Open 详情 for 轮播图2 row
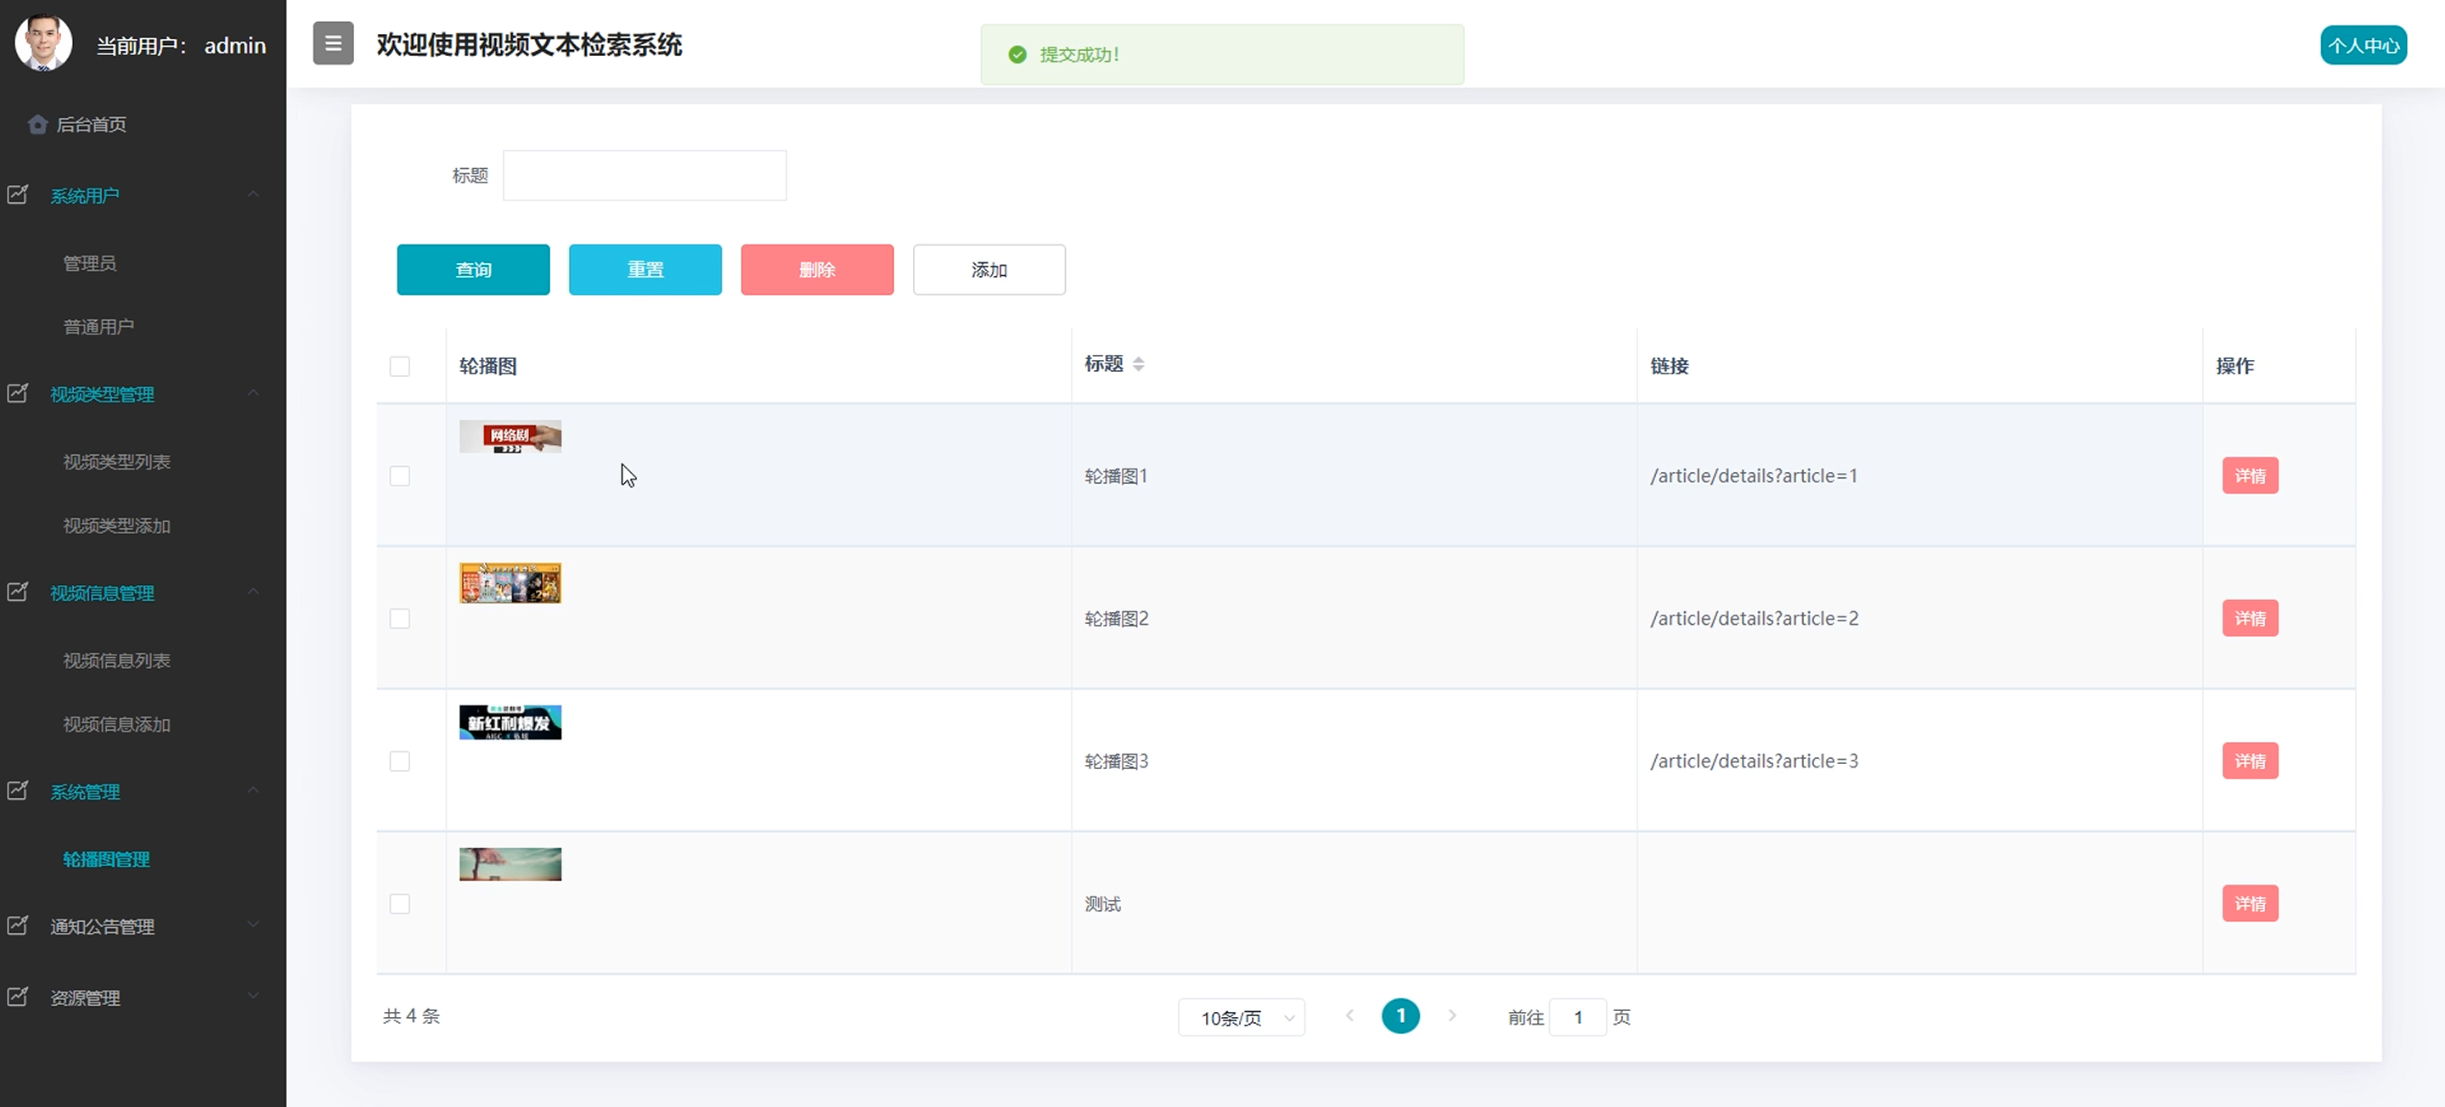Image resolution: width=2445 pixels, height=1107 pixels. click(2250, 619)
